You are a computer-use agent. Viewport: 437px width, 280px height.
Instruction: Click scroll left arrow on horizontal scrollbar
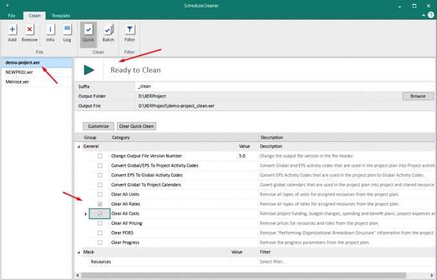click(78, 276)
